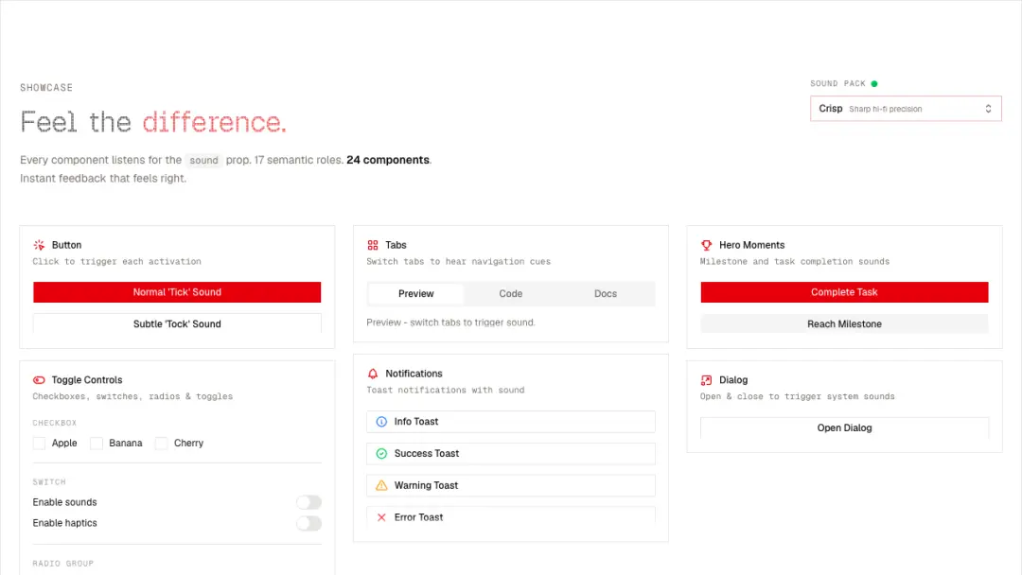Click the Success Toast checkmark icon
The width and height of the screenshot is (1022, 575).
click(x=381, y=453)
